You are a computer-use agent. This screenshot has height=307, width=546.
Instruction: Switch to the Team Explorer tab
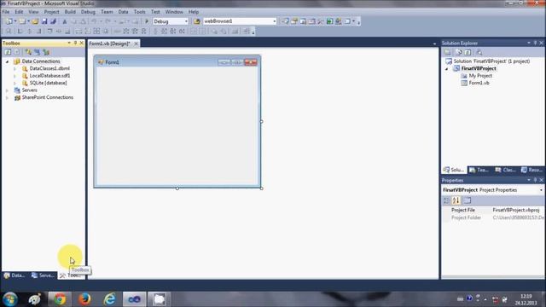(479, 170)
